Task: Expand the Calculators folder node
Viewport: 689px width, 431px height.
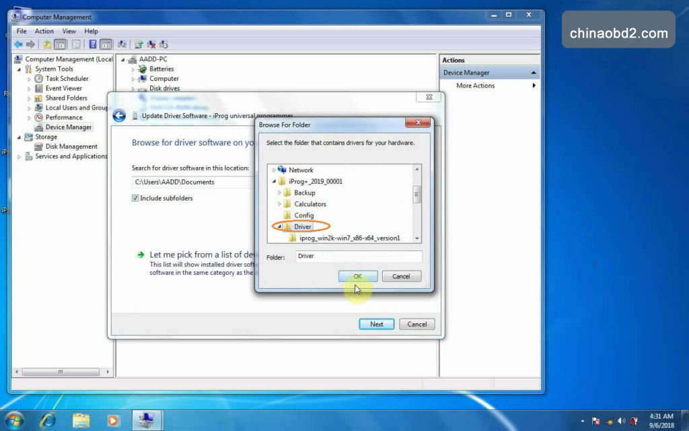Action: click(x=279, y=204)
